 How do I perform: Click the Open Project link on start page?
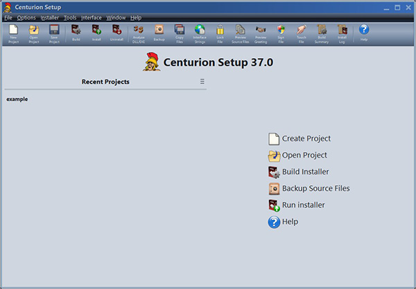point(297,156)
